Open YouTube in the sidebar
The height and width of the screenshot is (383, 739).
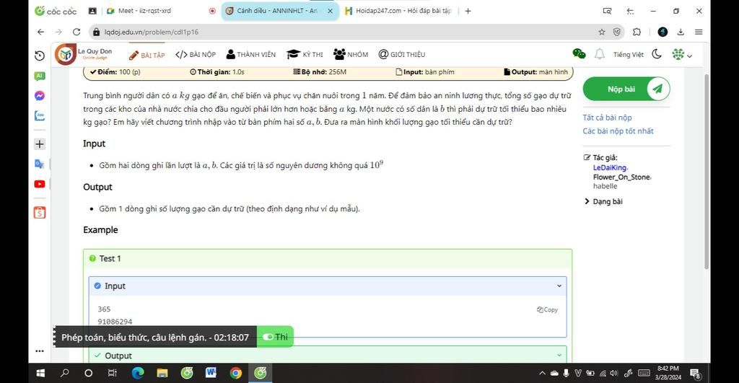click(40, 184)
